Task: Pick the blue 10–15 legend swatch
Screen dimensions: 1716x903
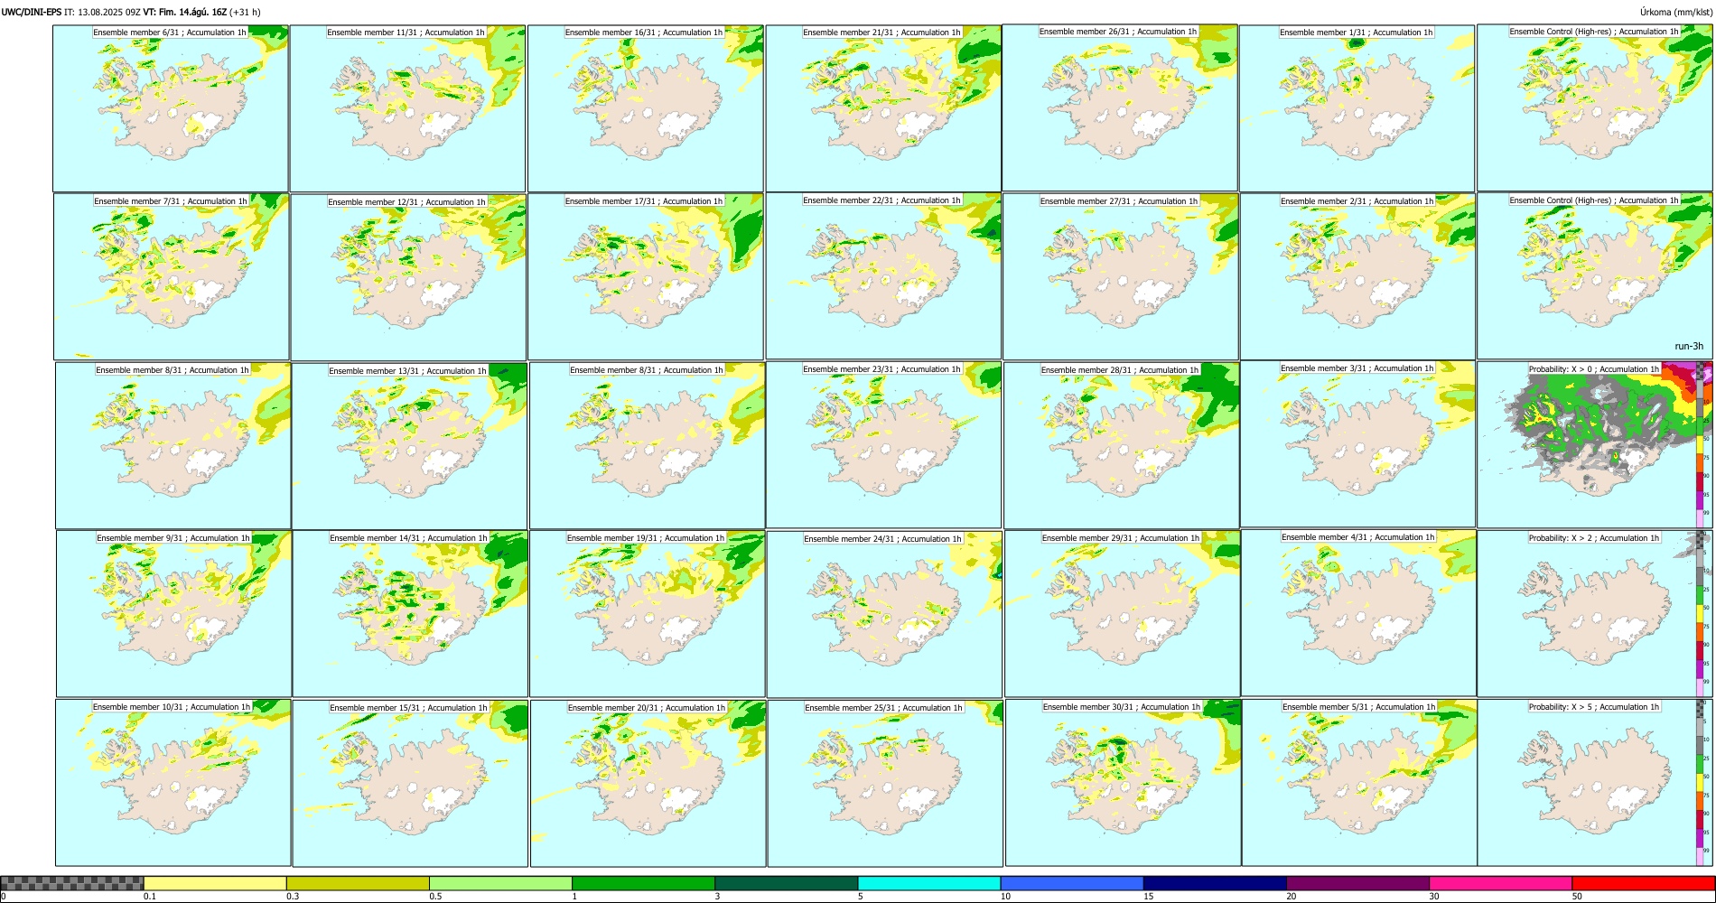Action: tap(1072, 883)
